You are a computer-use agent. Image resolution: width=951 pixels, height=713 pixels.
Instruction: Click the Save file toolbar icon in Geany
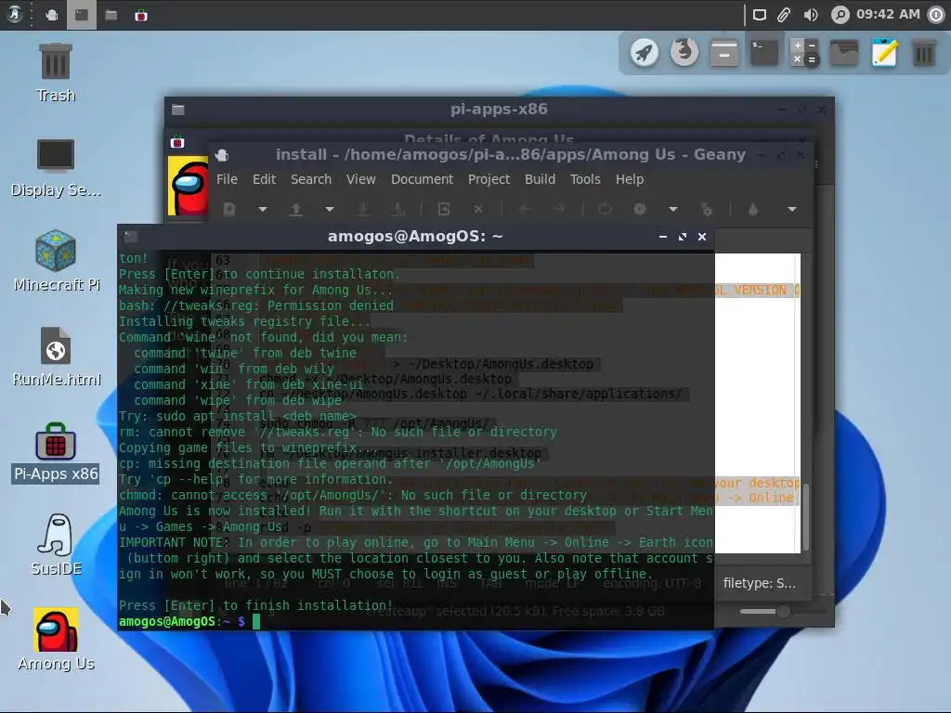(x=363, y=209)
